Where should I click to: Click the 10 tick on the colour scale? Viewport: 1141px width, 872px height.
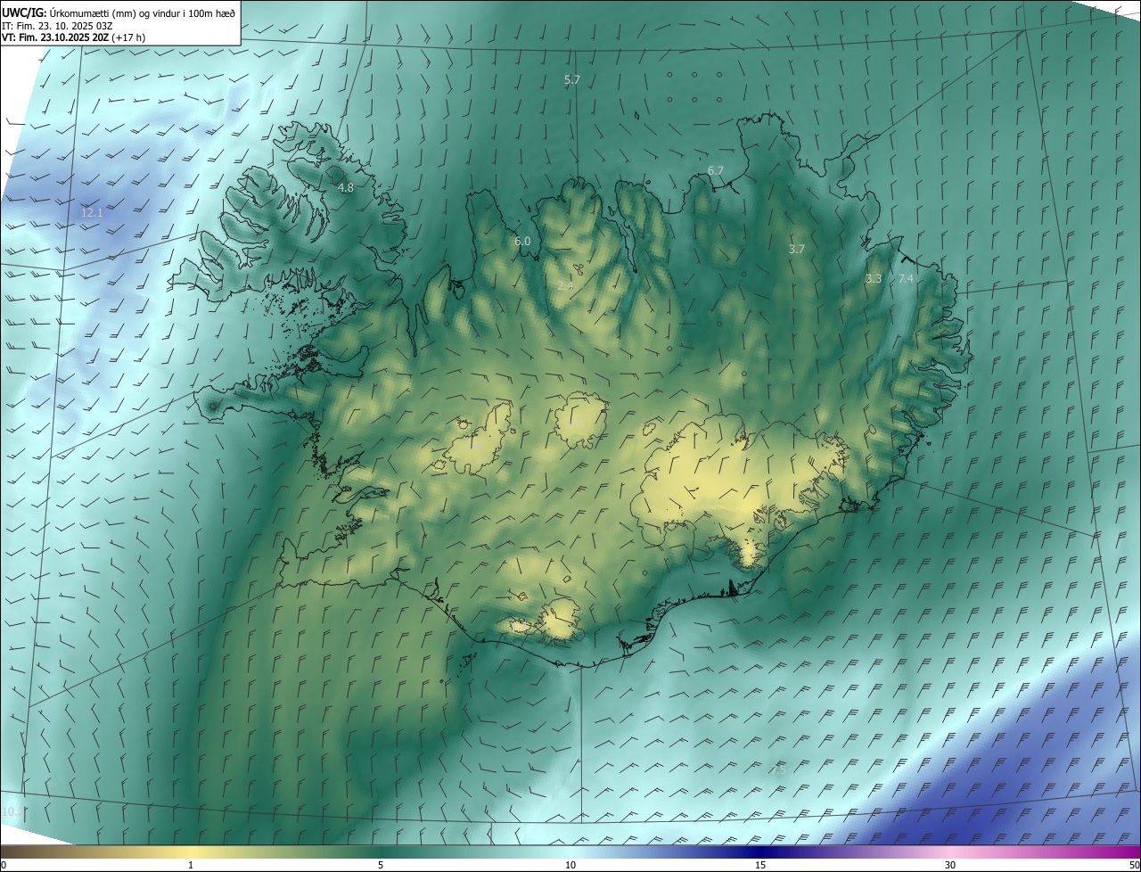570,866
